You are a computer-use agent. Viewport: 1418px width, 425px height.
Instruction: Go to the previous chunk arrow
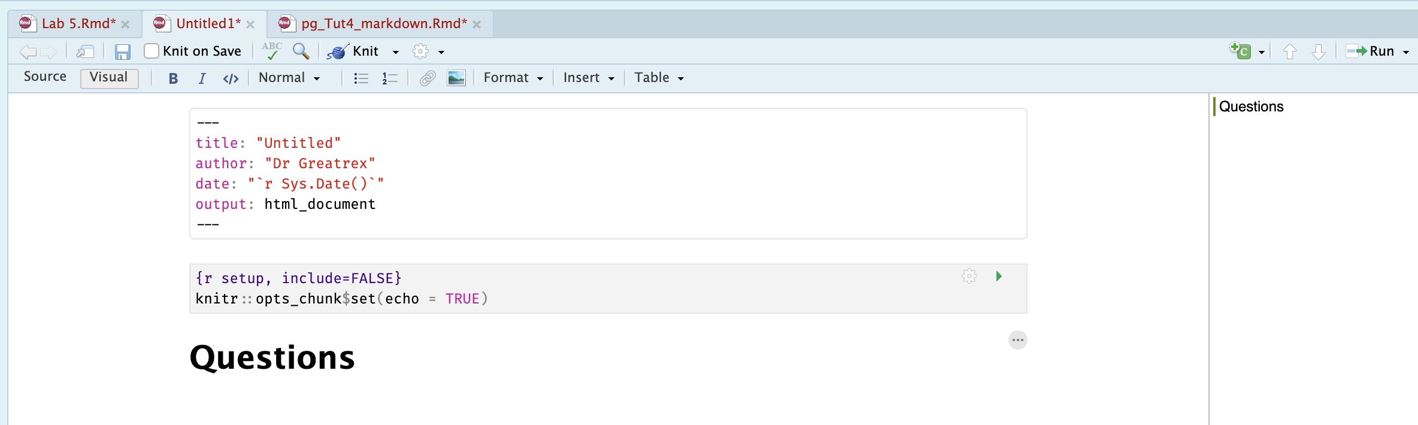pyautogui.click(x=1289, y=52)
